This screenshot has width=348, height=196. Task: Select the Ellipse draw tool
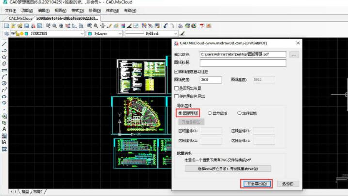tap(4, 97)
